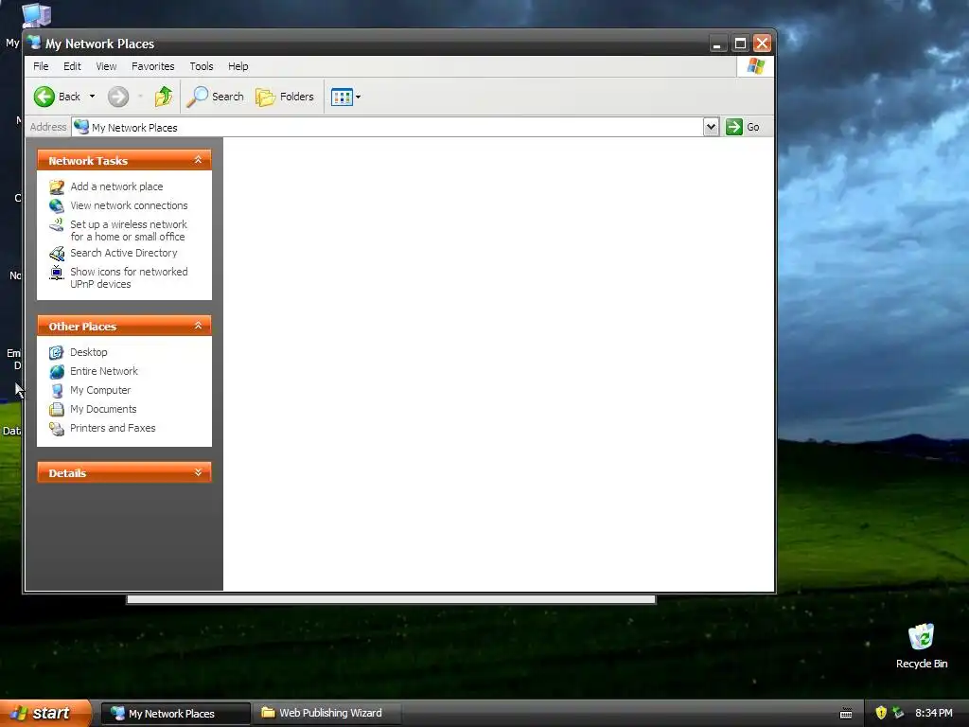Minimize the My Network Places window
The image size is (969, 727).
(717, 44)
